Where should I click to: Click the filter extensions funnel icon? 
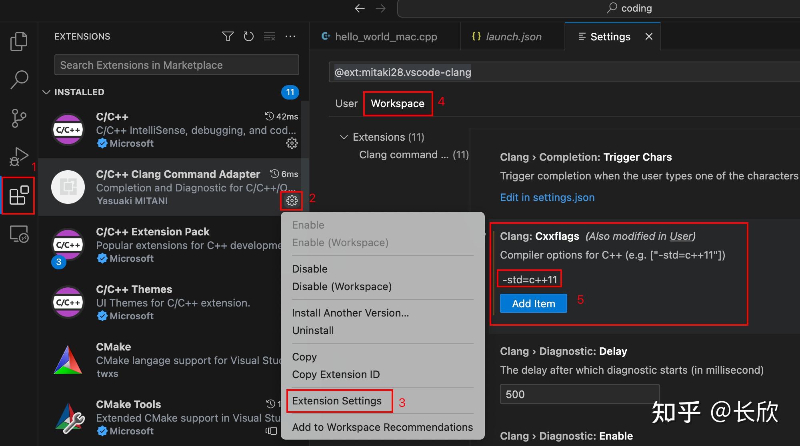coord(228,37)
